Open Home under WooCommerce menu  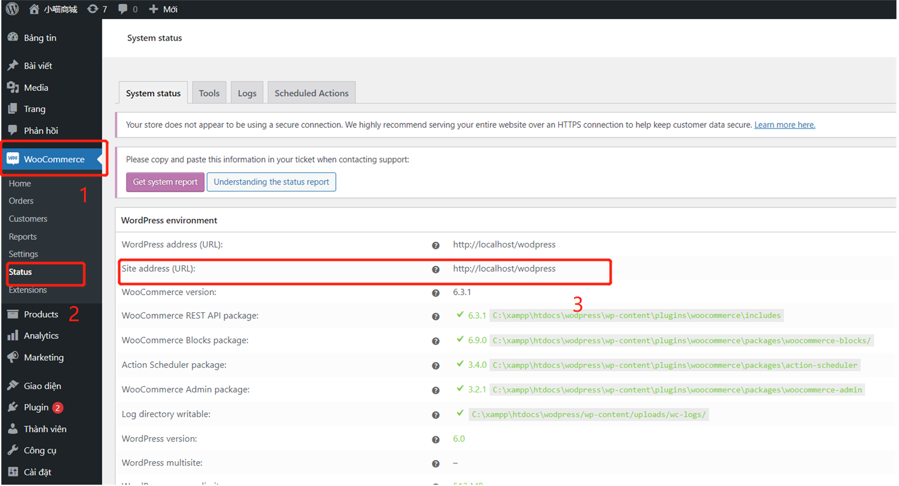pos(20,183)
